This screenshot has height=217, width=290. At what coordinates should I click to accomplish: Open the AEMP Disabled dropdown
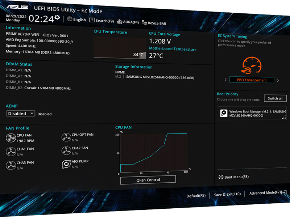click(21, 114)
